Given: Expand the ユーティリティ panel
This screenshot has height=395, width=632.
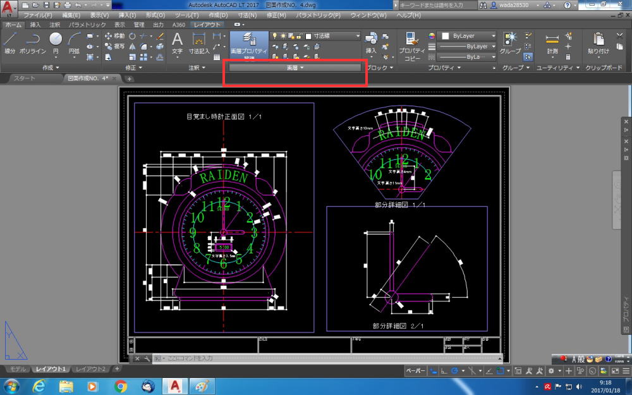Looking at the screenshot, I should tap(558, 68).
